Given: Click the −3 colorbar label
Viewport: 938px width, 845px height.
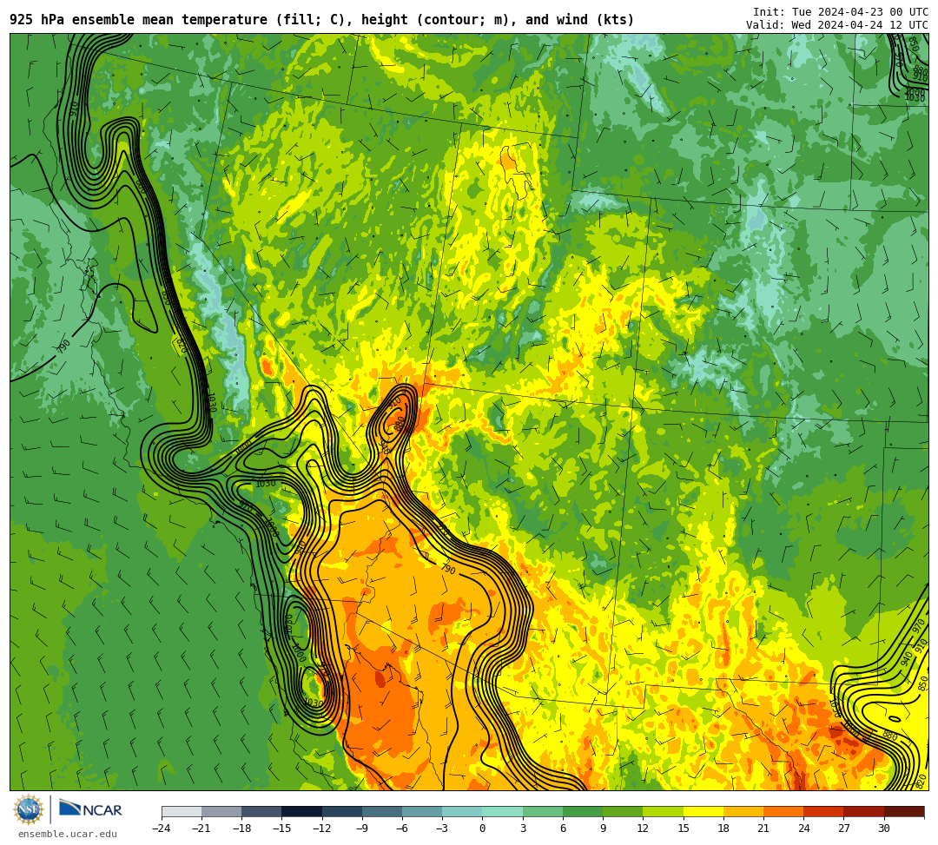Looking at the screenshot, I should click(442, 828).
